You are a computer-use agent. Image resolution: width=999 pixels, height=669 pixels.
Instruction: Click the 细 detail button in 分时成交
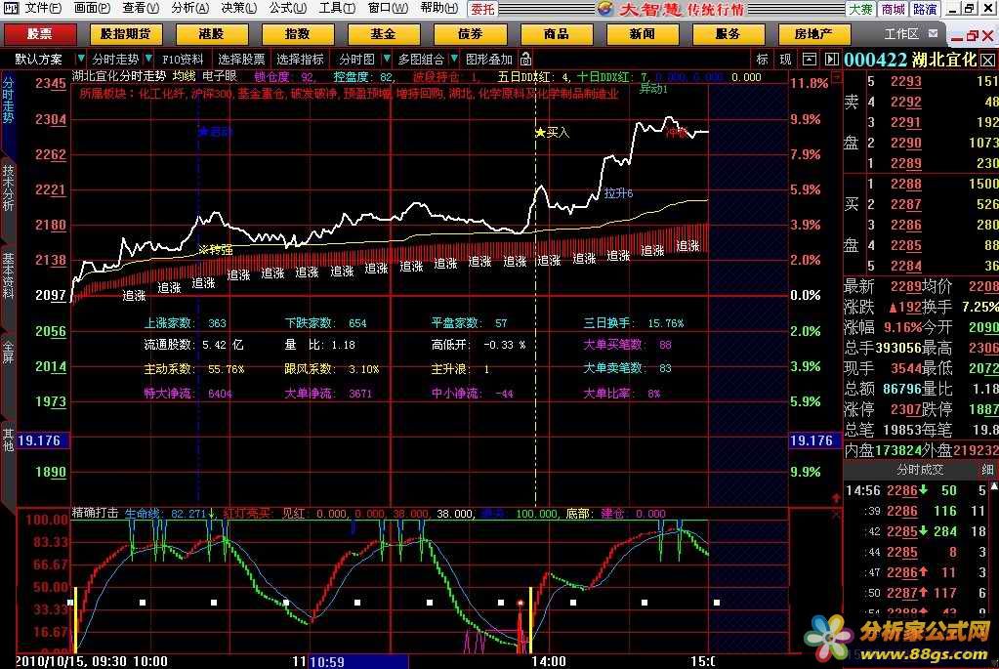[x=987, y=470]
